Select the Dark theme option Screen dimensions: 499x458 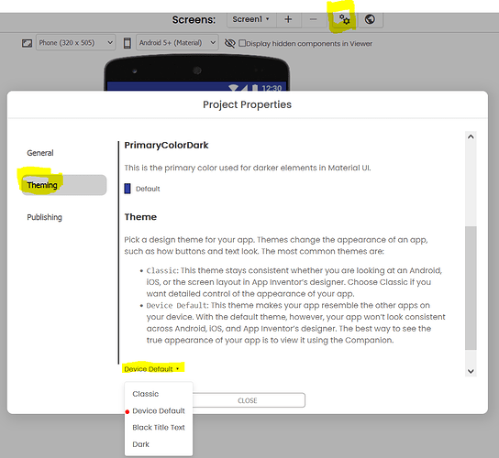140,444
